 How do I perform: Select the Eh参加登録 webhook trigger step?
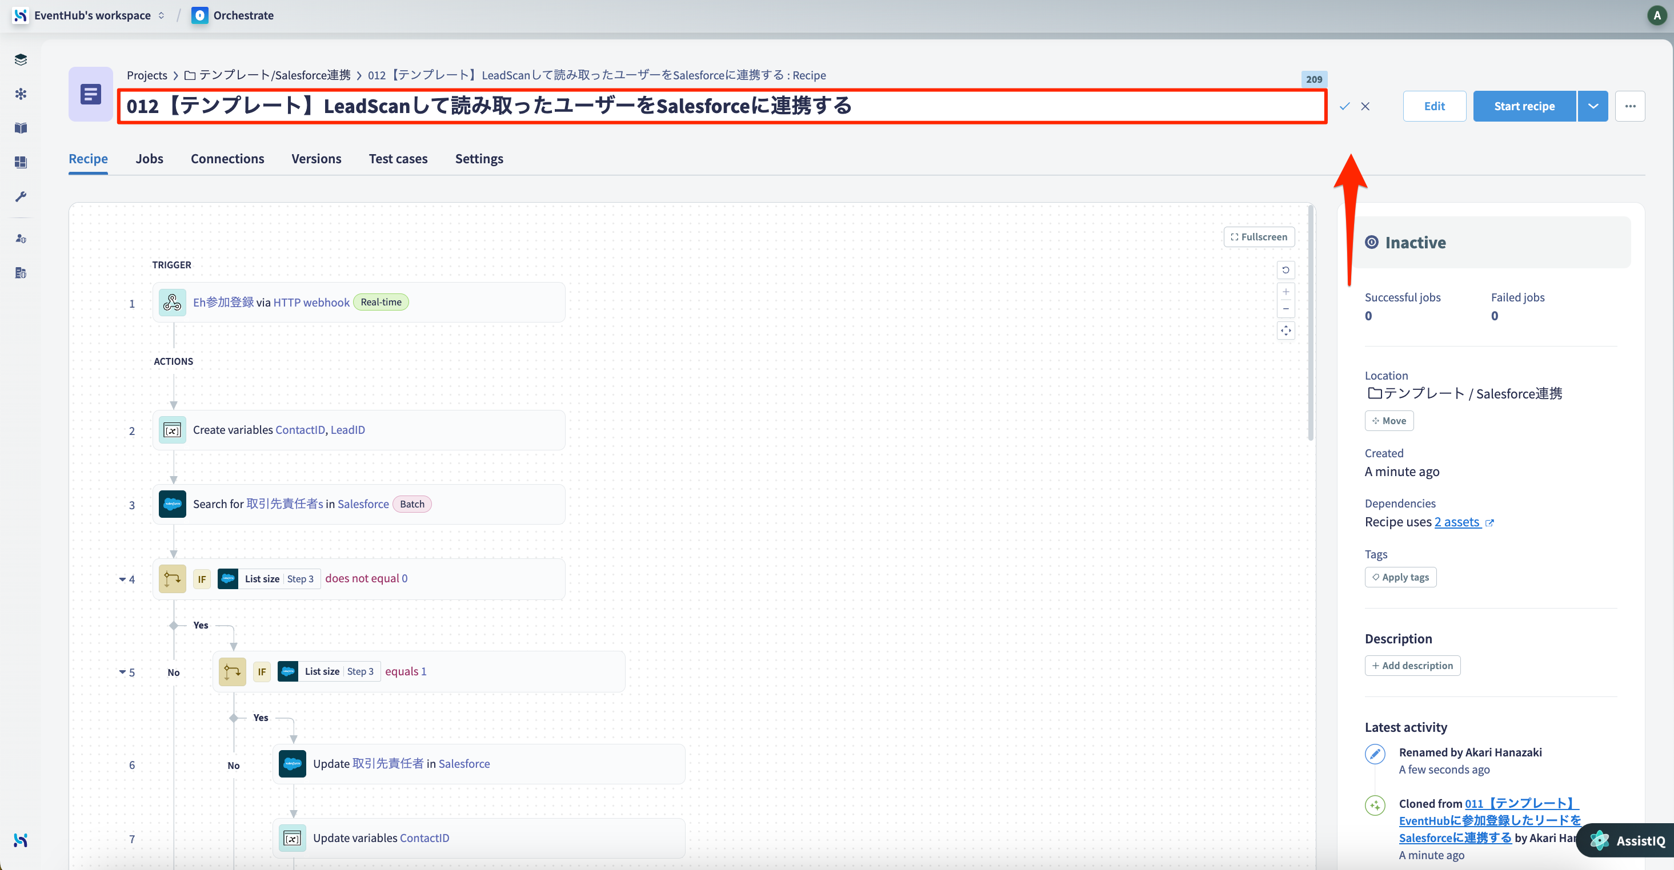click(x=359, y=303)
